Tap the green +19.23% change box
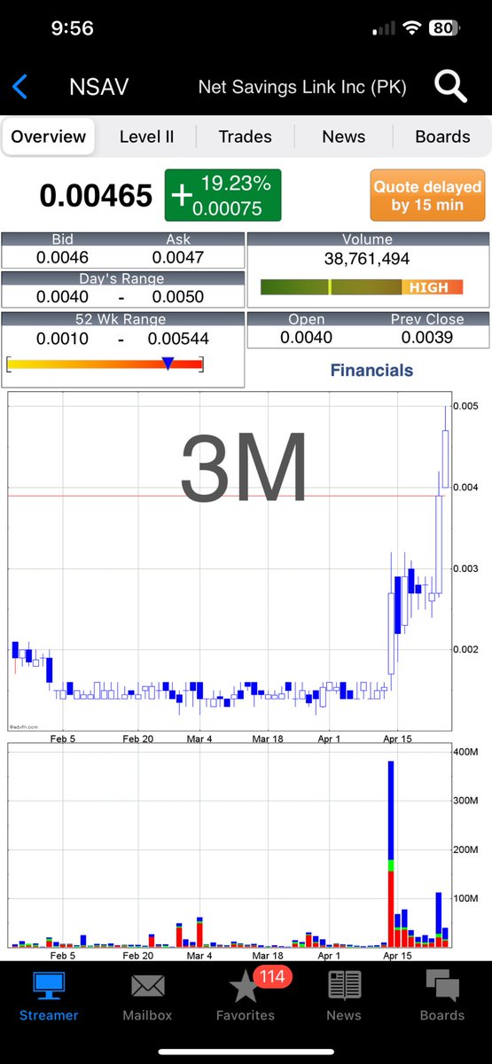492x1064 pixels. pos(223,195)
